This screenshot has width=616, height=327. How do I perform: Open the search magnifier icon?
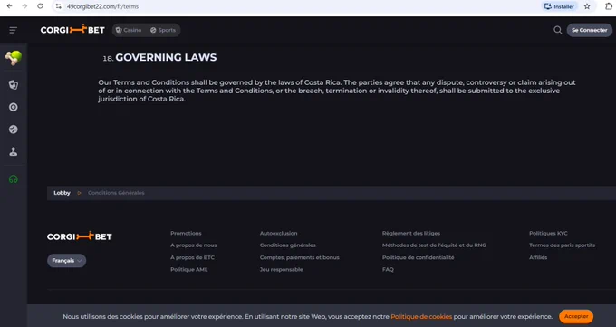point(557,30)
